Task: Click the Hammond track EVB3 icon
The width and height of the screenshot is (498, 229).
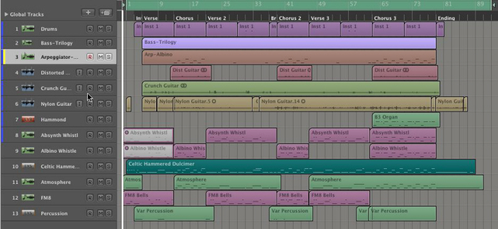Action: point(28,120)
